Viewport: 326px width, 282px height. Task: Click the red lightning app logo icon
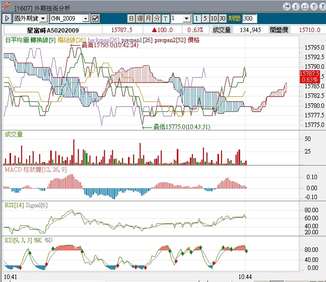pyautogui.click(x=7, y=6)
